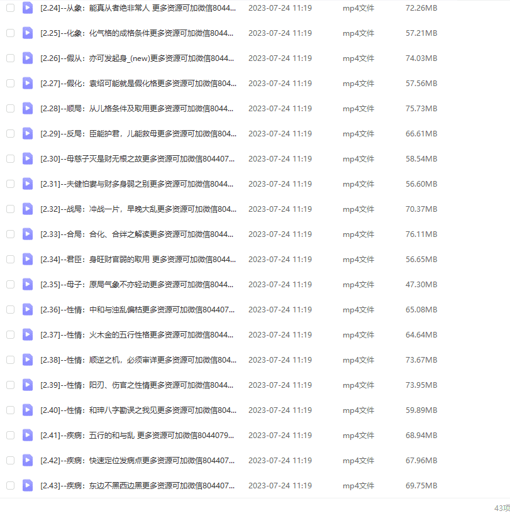Click the purple play icon beside [2.33]
This screenshot has height=516, width=510.
pyautogui.click(x=28, y=234)
